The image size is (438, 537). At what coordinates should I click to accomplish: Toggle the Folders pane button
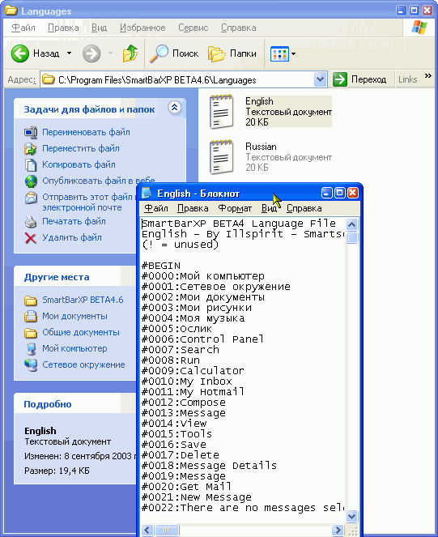pos(232,53)
